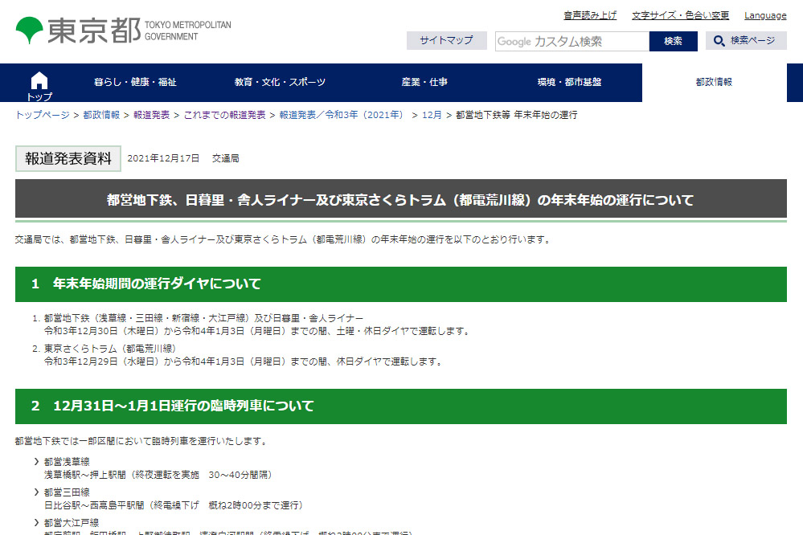Click the magnifier icon beside 検索ページ
The width and height of the screenshot is (803, 535).
point(719,40)
